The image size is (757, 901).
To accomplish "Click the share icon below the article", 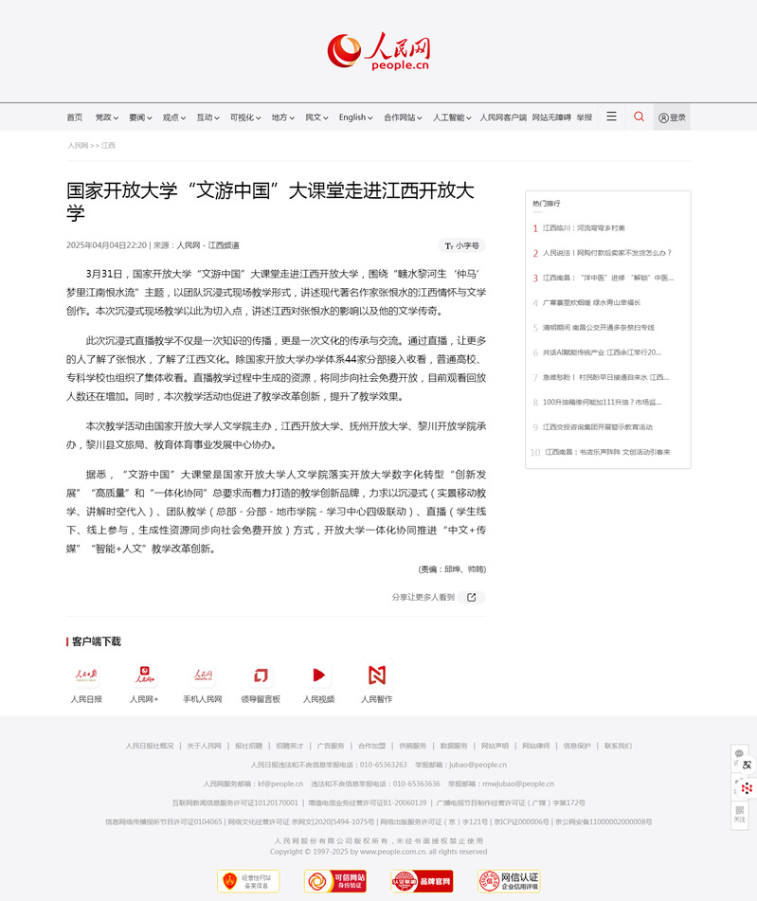I will (x=471, y=598).
